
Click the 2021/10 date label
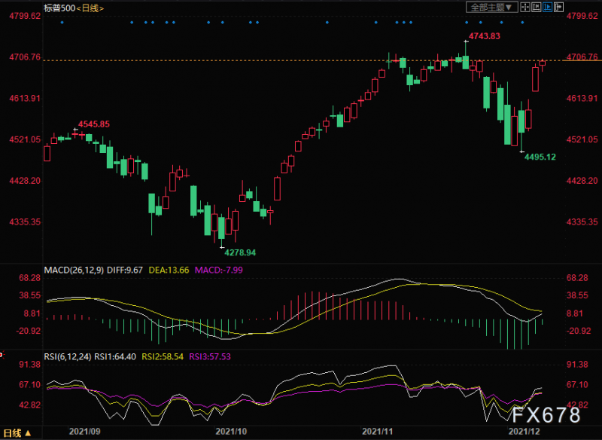click(x=231, y=431)
